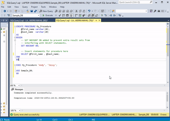The height and width of the screenshot is (121, 170).
Task: Open the Tools menu
Action: [43, 6]
